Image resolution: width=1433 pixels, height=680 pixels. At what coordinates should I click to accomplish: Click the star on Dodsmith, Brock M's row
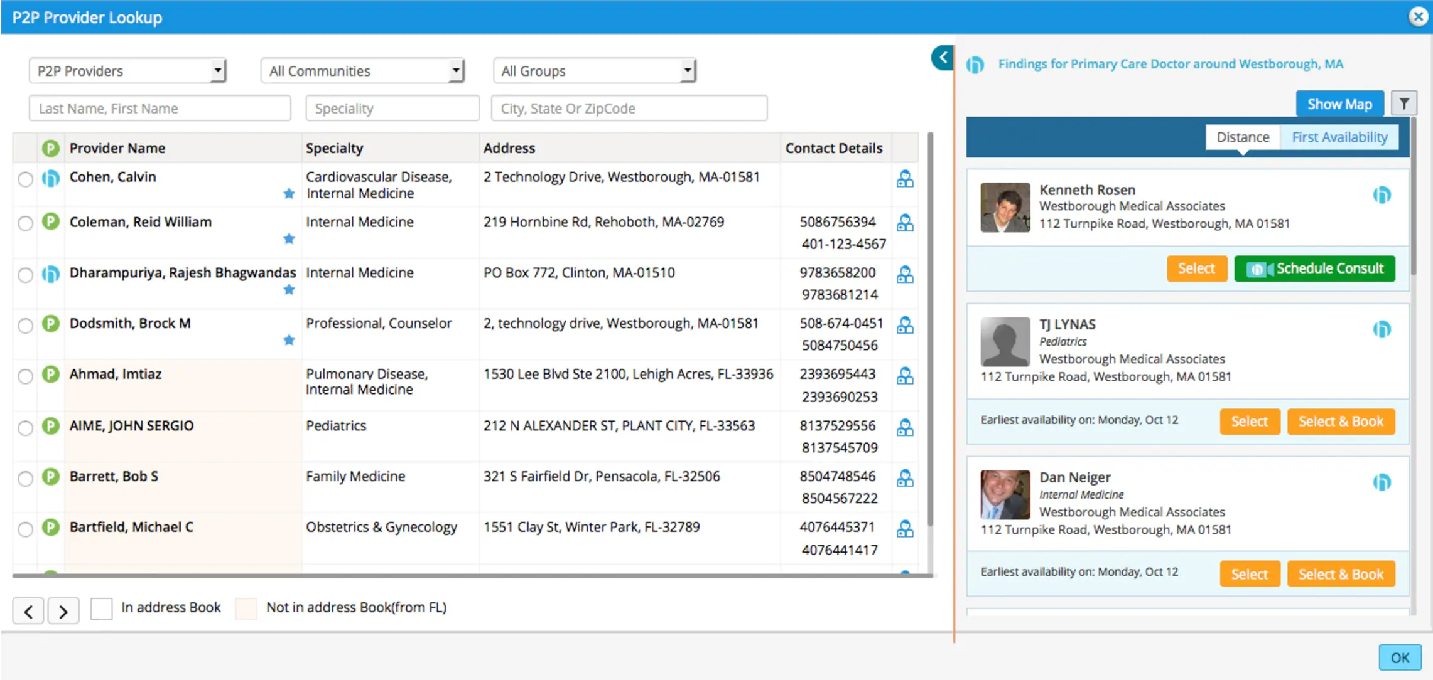pos(289,340)
